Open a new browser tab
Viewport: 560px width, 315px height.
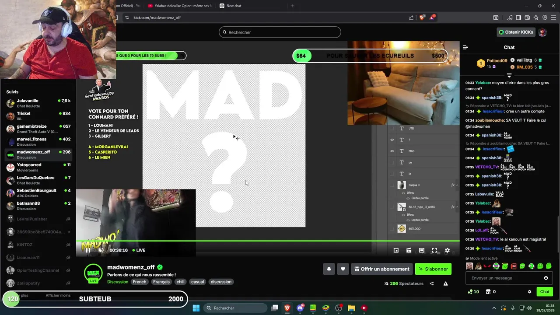293,6
